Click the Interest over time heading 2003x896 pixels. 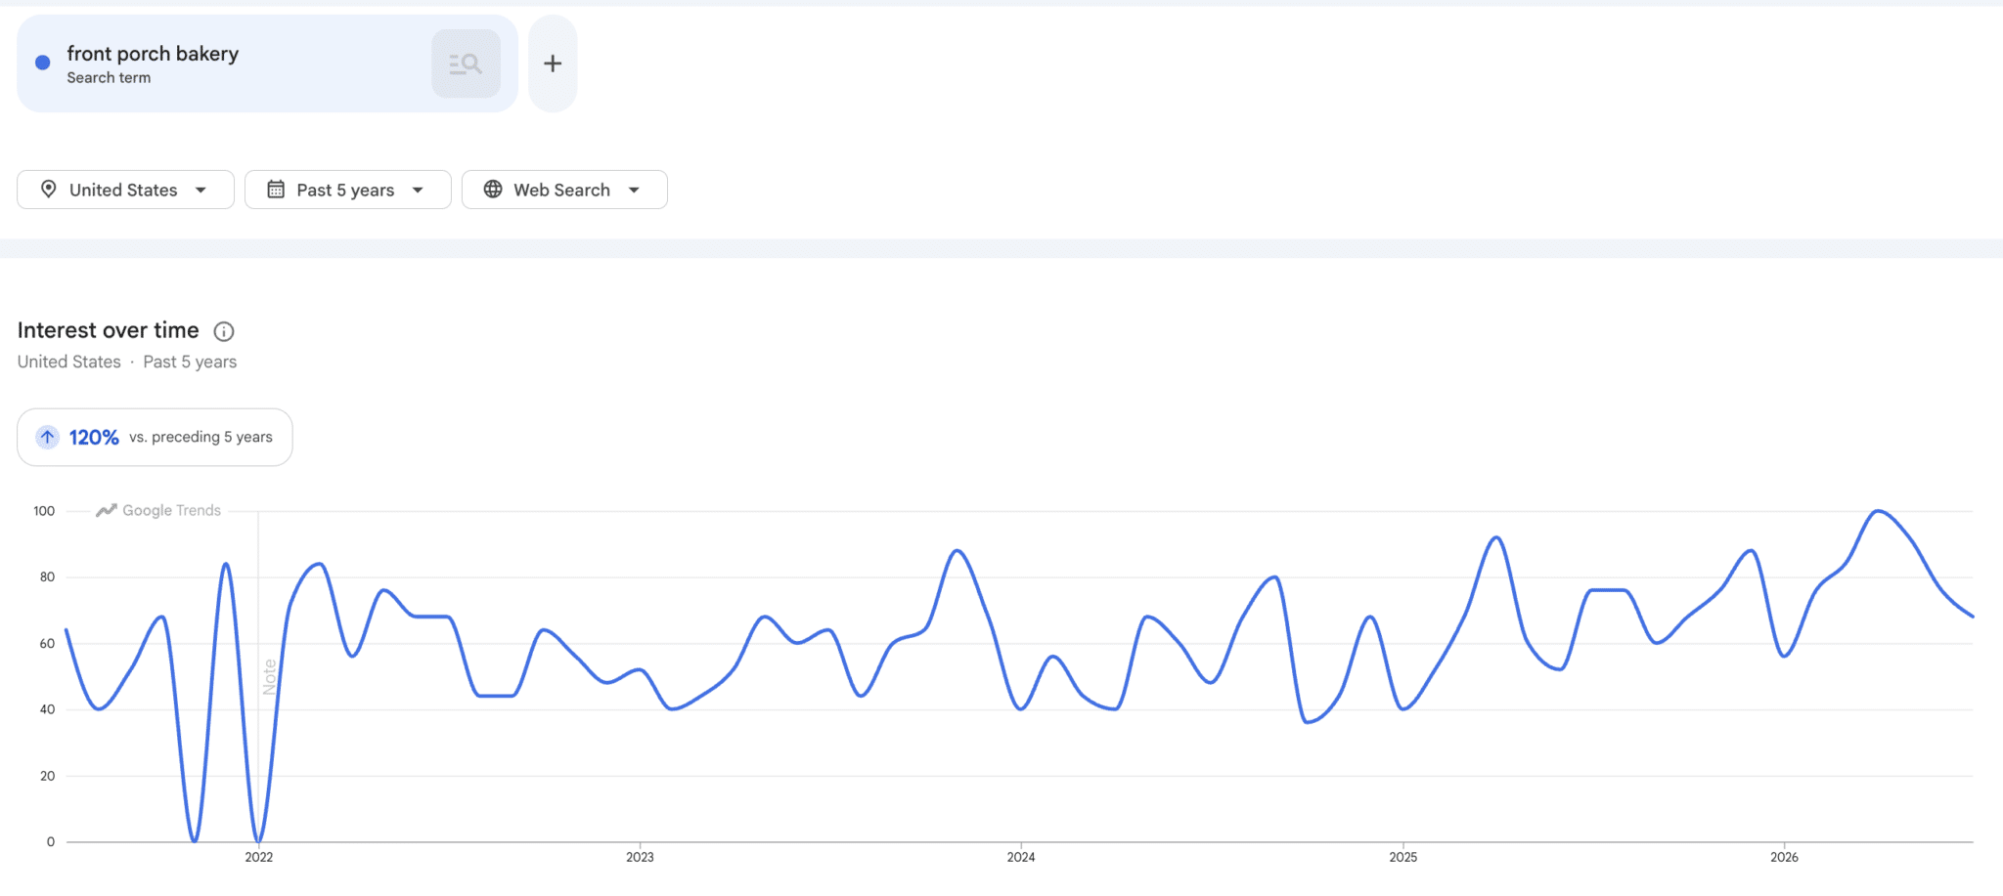tap(109, 330)
